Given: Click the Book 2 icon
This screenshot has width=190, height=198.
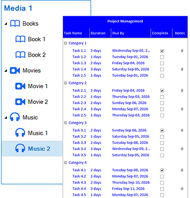Looking at the screenshot, I should [x=20, y=55].
